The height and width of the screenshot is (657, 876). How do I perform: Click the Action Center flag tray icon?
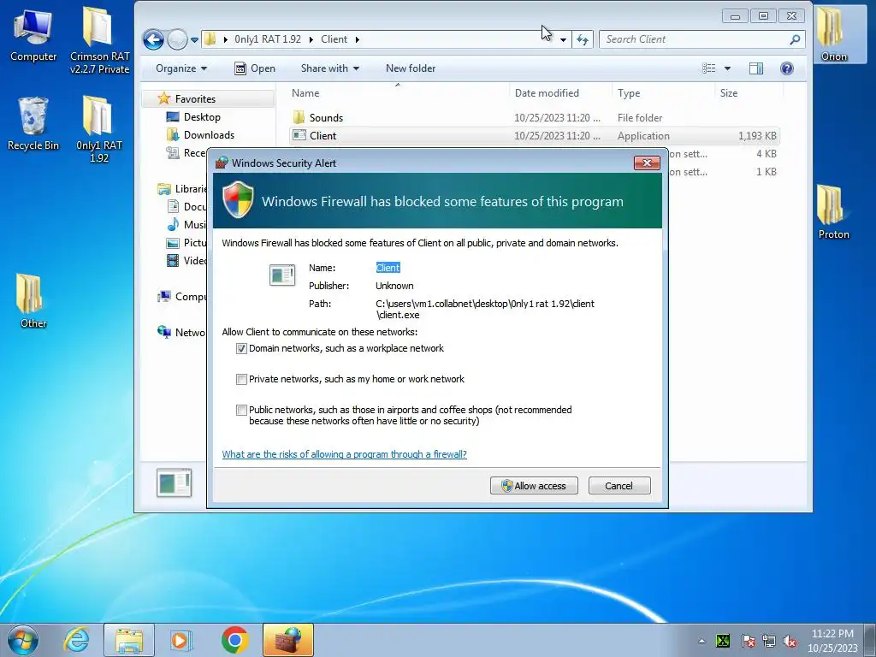pyautogui.click(x=748, y=642)
